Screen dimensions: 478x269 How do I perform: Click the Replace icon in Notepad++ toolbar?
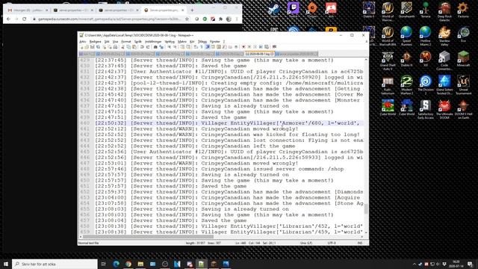click(x=161, y=47)
